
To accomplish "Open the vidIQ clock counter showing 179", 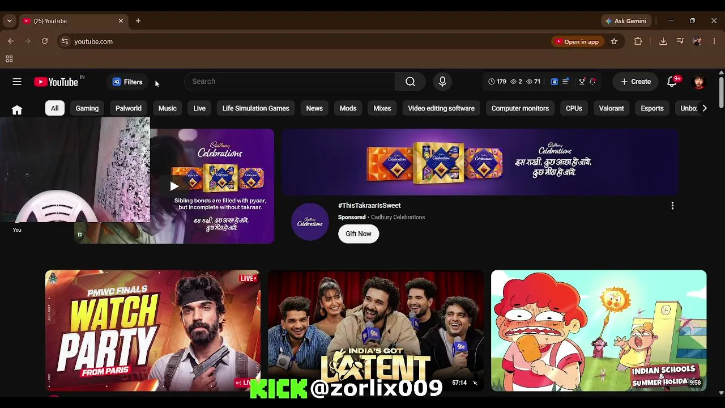I will pos(497,82).
